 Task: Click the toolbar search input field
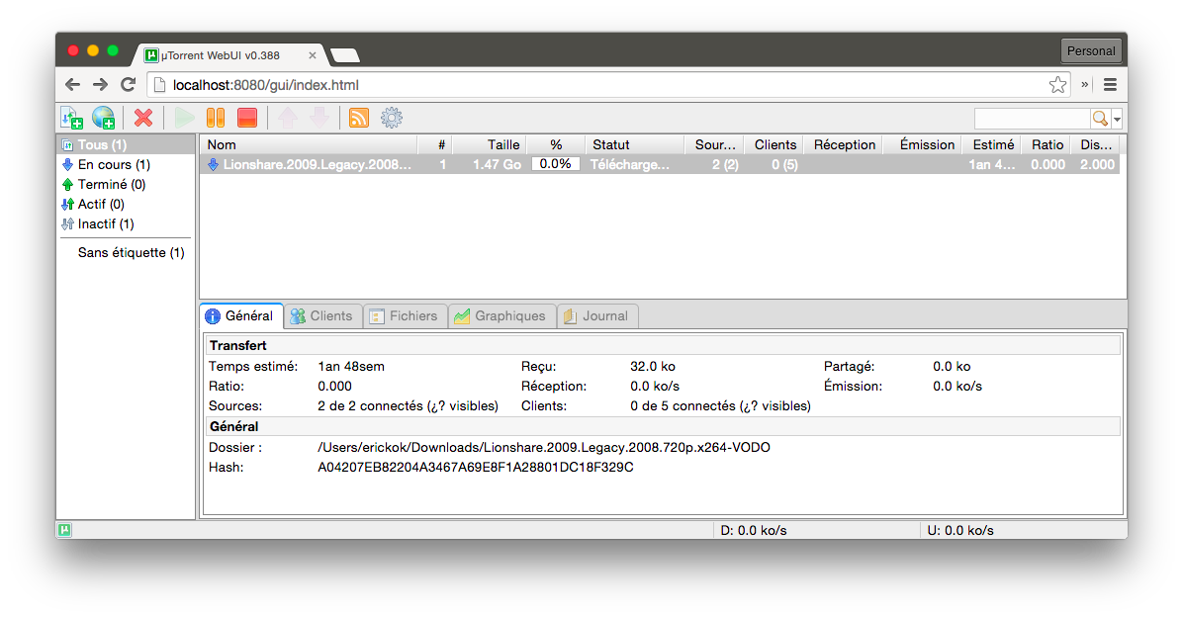1032,119
